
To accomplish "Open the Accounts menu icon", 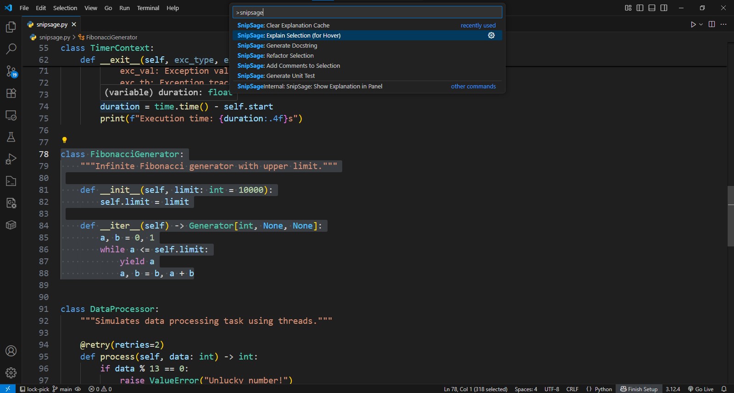I will point(11,351).
